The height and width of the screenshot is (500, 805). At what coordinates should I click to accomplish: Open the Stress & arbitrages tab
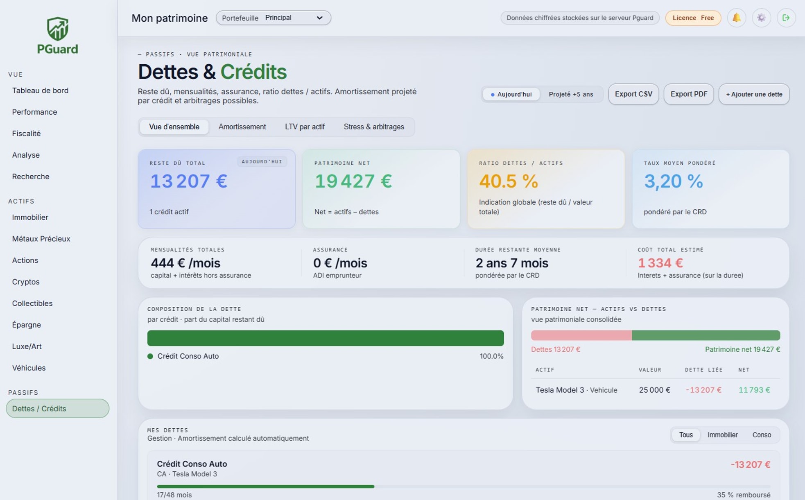pyautogui.click(x=374, y=127)
